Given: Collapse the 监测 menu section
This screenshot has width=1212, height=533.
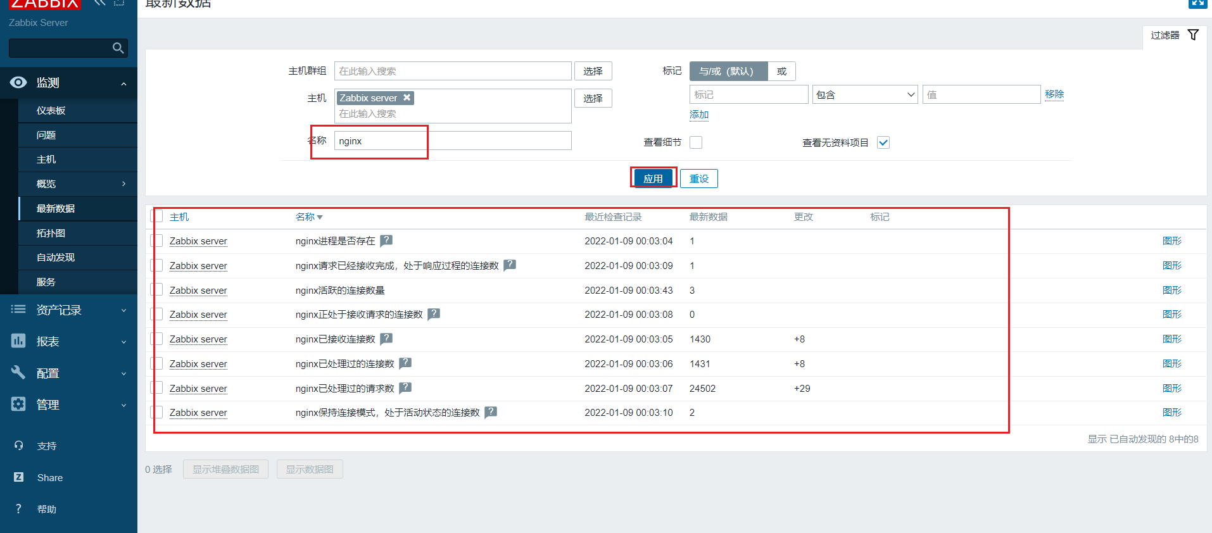Looking at the screenshot, I should click(x=123, y=84).
